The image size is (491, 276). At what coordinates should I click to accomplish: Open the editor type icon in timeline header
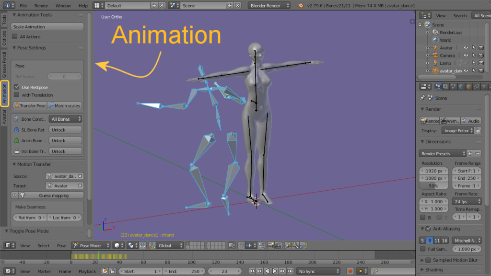9,271
